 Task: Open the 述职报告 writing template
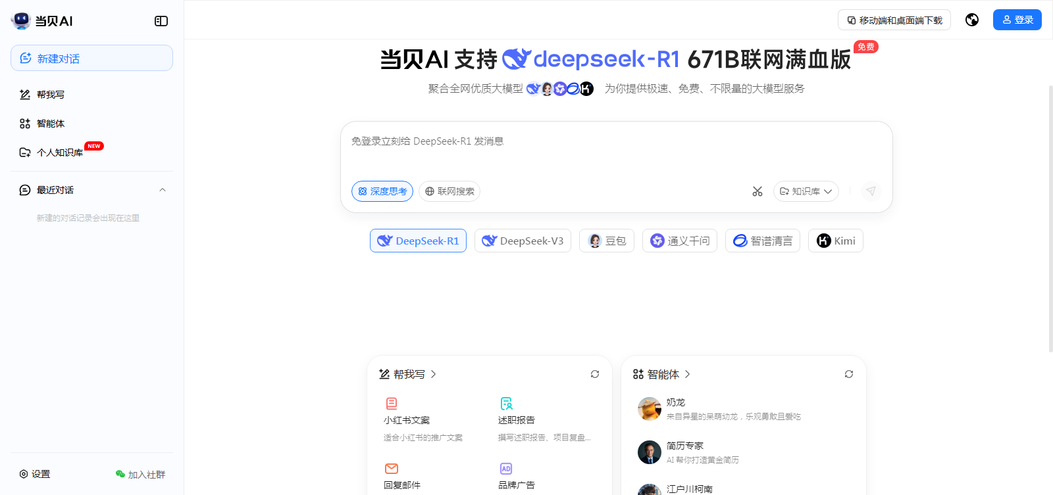(517, 420)
